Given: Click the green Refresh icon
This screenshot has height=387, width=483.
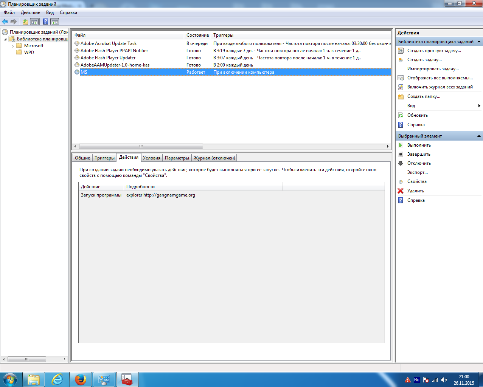Looking at the screenshot, I should click(x=401, y=115).
